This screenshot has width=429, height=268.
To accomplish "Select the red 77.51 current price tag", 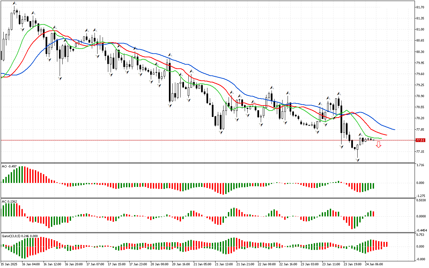I will coord(420,140).
